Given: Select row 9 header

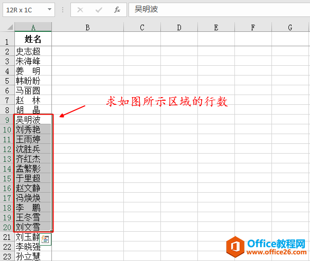Looking at the screenshot, I should coord(7,120).
